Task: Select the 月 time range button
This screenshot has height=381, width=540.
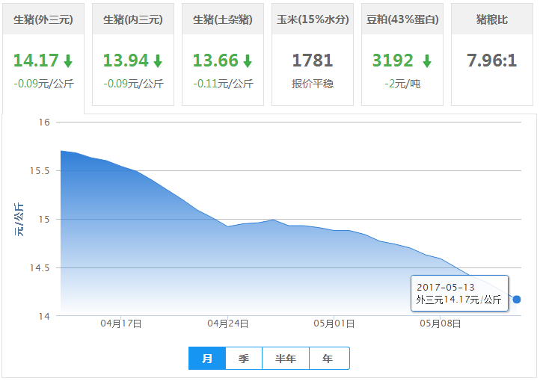Action: [x=207, y=359]
